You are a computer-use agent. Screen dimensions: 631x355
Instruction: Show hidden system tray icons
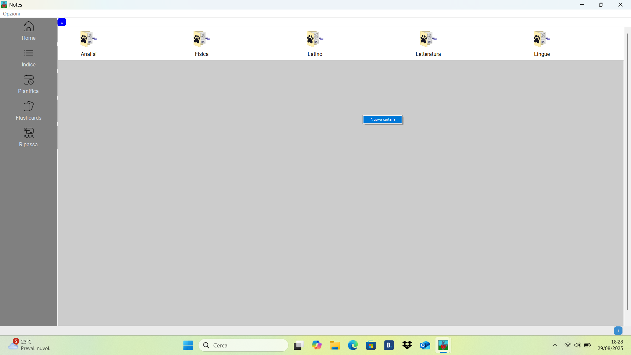tap(555, 345)
